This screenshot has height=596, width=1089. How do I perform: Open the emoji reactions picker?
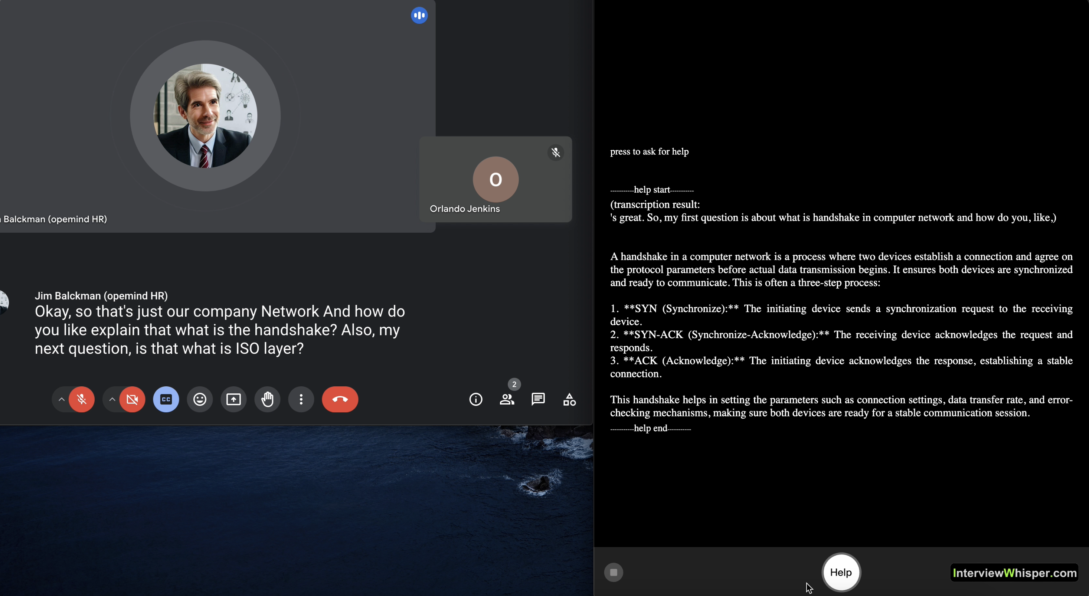[200, 399]
